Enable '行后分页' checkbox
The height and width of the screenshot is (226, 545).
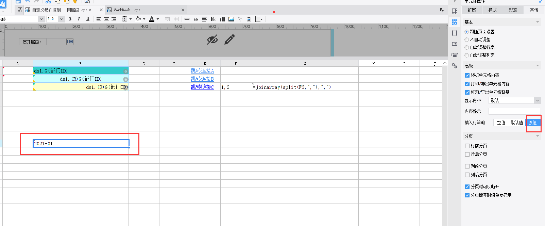467,154
